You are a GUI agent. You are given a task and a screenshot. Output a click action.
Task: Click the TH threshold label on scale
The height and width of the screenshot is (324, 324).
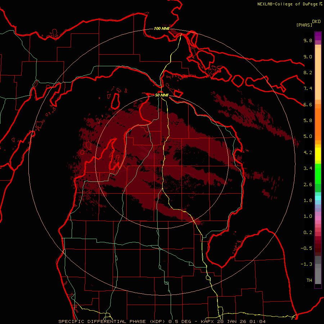point(309,280)
